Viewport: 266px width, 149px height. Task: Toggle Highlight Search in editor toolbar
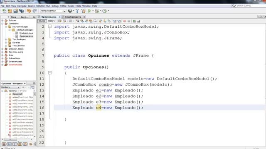pos(91,21)
